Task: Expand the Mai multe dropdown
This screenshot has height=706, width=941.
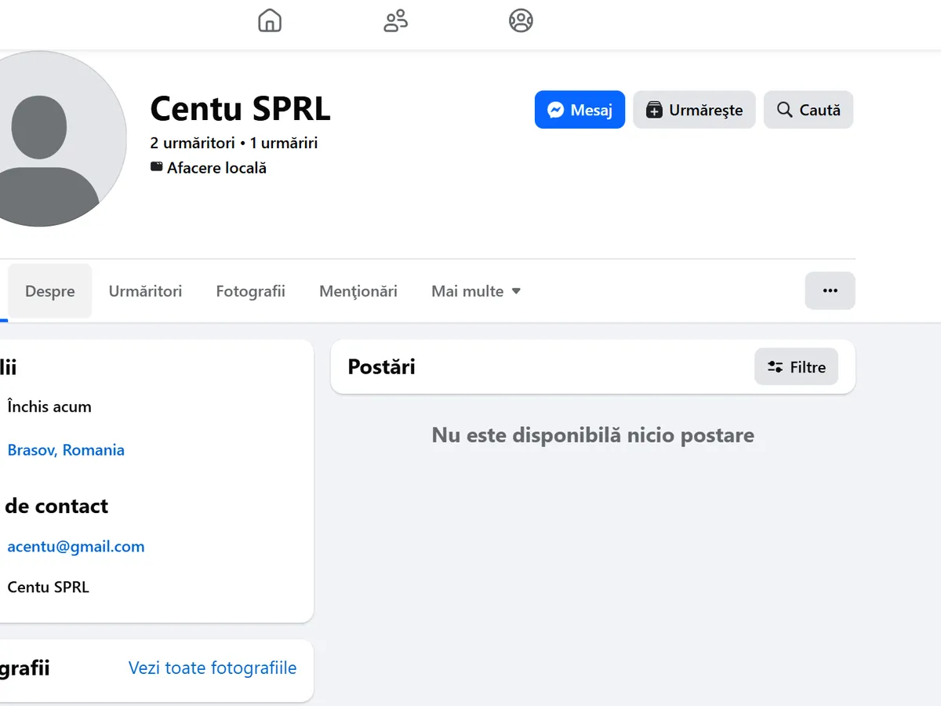Action: tap(467, 291)
